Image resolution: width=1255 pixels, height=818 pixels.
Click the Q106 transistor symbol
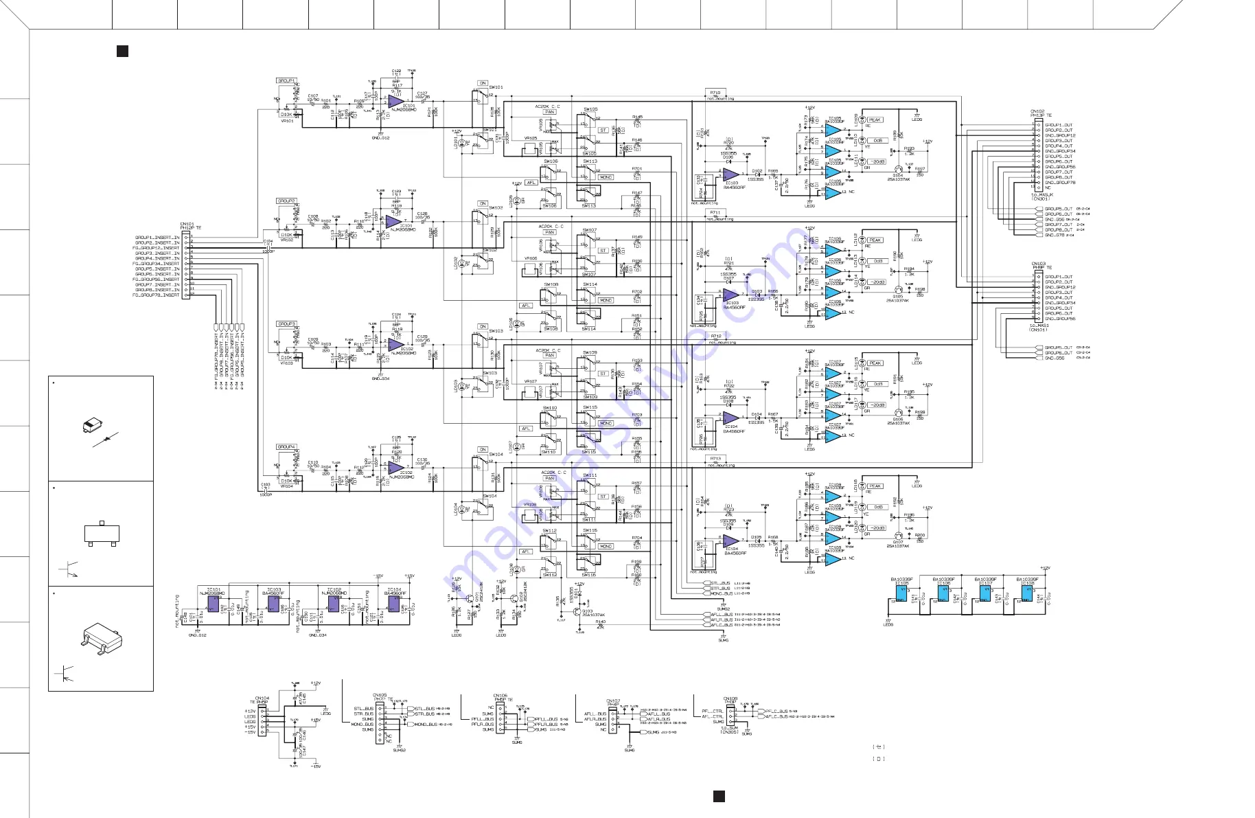pos(898,412)
